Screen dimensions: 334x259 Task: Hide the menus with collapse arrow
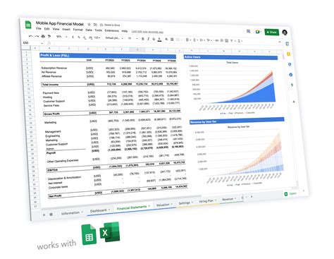(x=280, y=42)
